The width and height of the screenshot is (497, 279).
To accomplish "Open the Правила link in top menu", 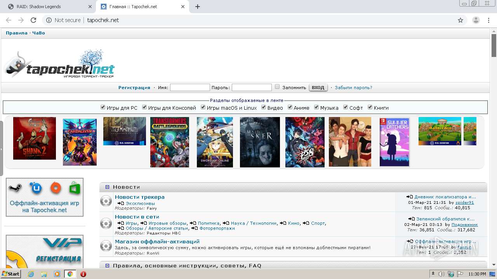I will [x=17, y=33].
